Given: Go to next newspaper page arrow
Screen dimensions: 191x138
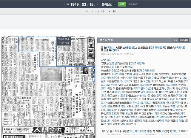Looking at the screenshot, I should (109, 11).
